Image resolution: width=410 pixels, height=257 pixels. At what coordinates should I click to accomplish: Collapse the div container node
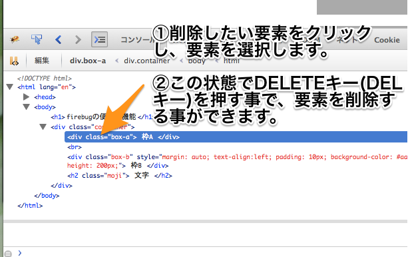point(43,127)
